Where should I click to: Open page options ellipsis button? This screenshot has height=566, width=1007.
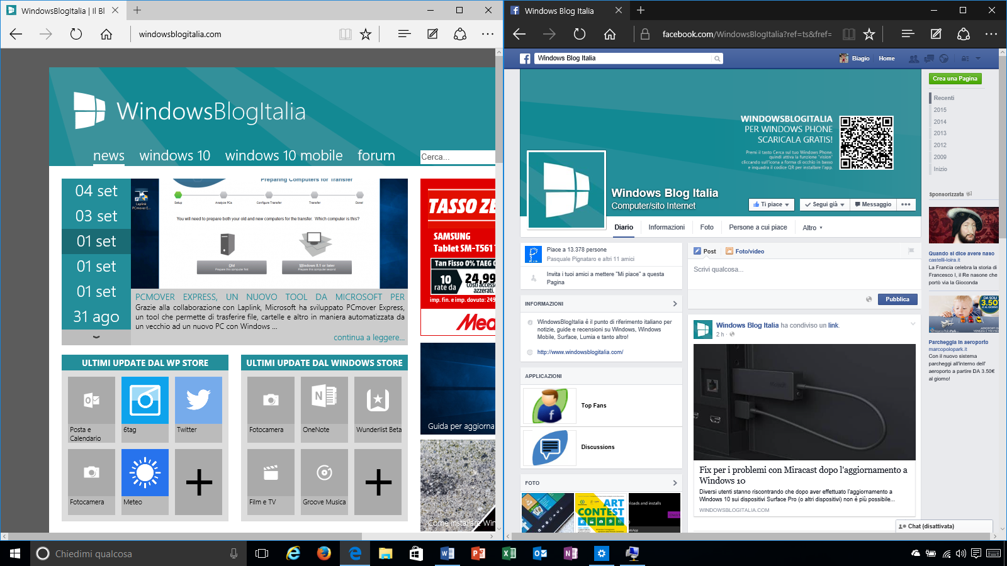906,204
